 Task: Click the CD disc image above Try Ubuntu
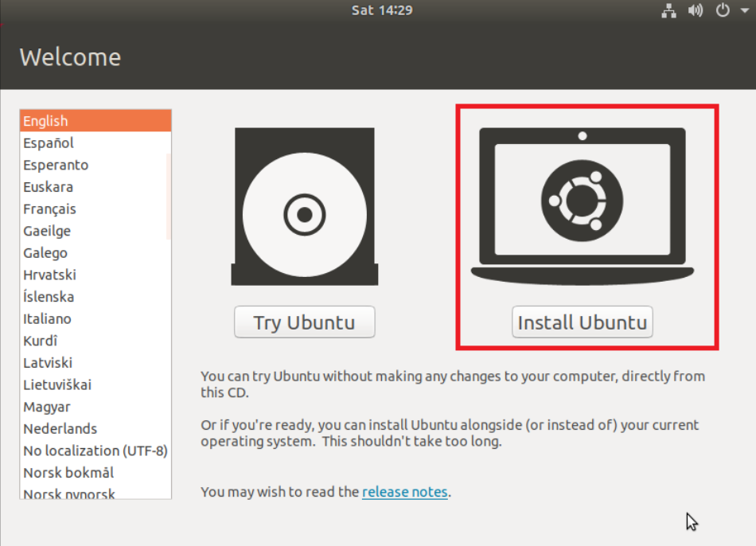304,206
